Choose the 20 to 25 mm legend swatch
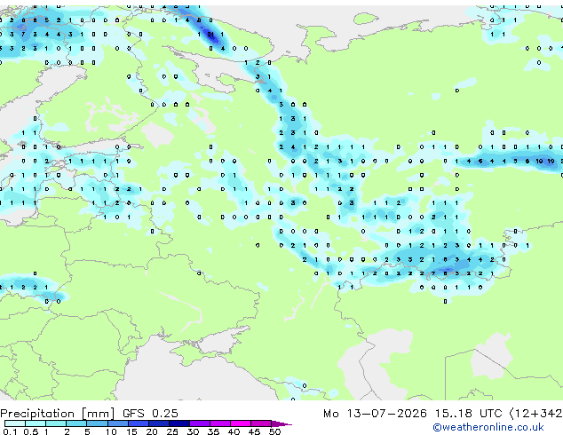The height and width of the screenshot is (435, 563). (x=158, y=423)
